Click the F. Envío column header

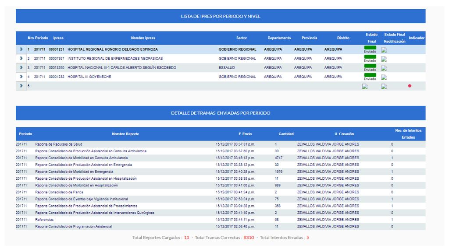coord(245,134)
